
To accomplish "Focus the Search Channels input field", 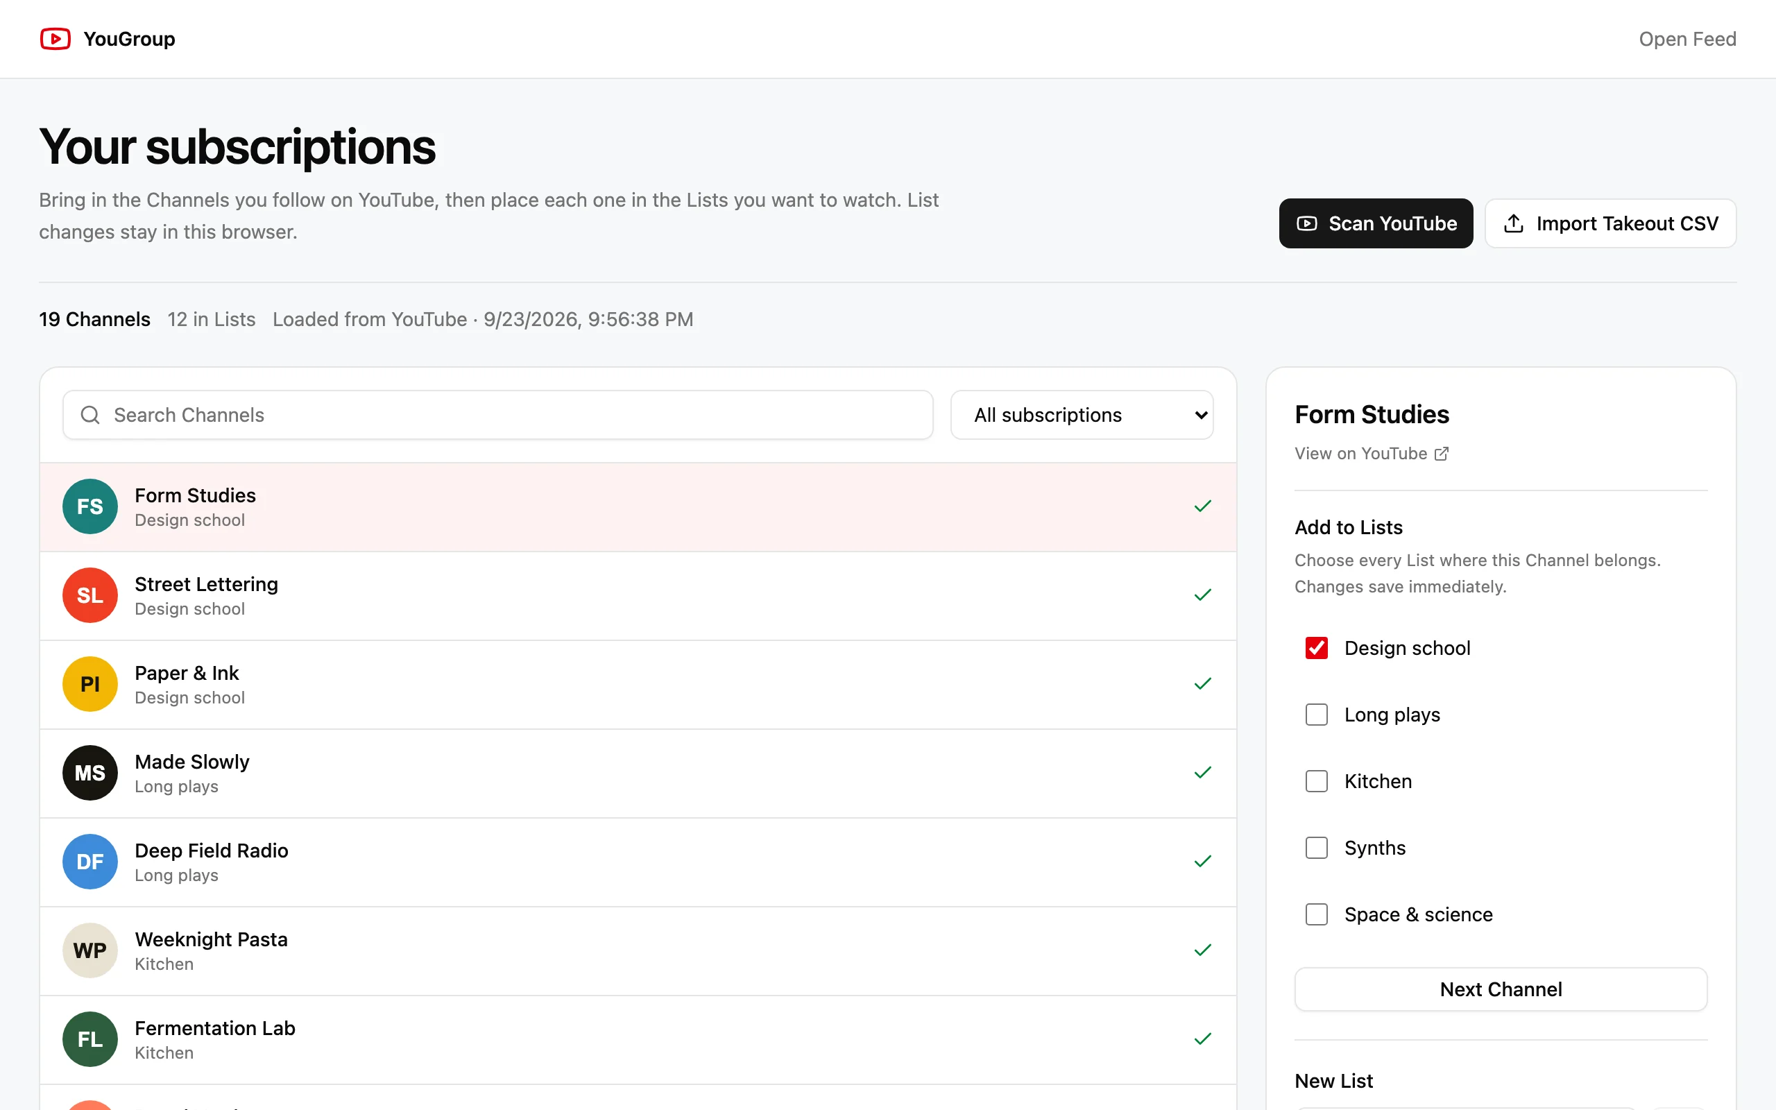I will [x=497, y=415].
